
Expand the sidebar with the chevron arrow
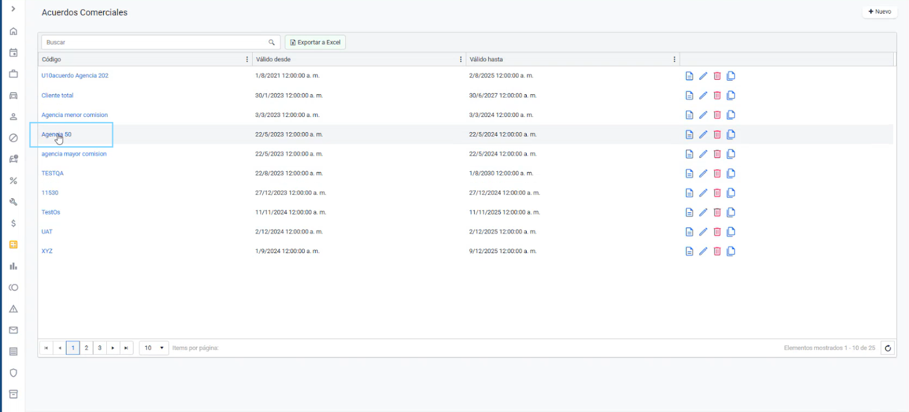[x=13, y=9]
